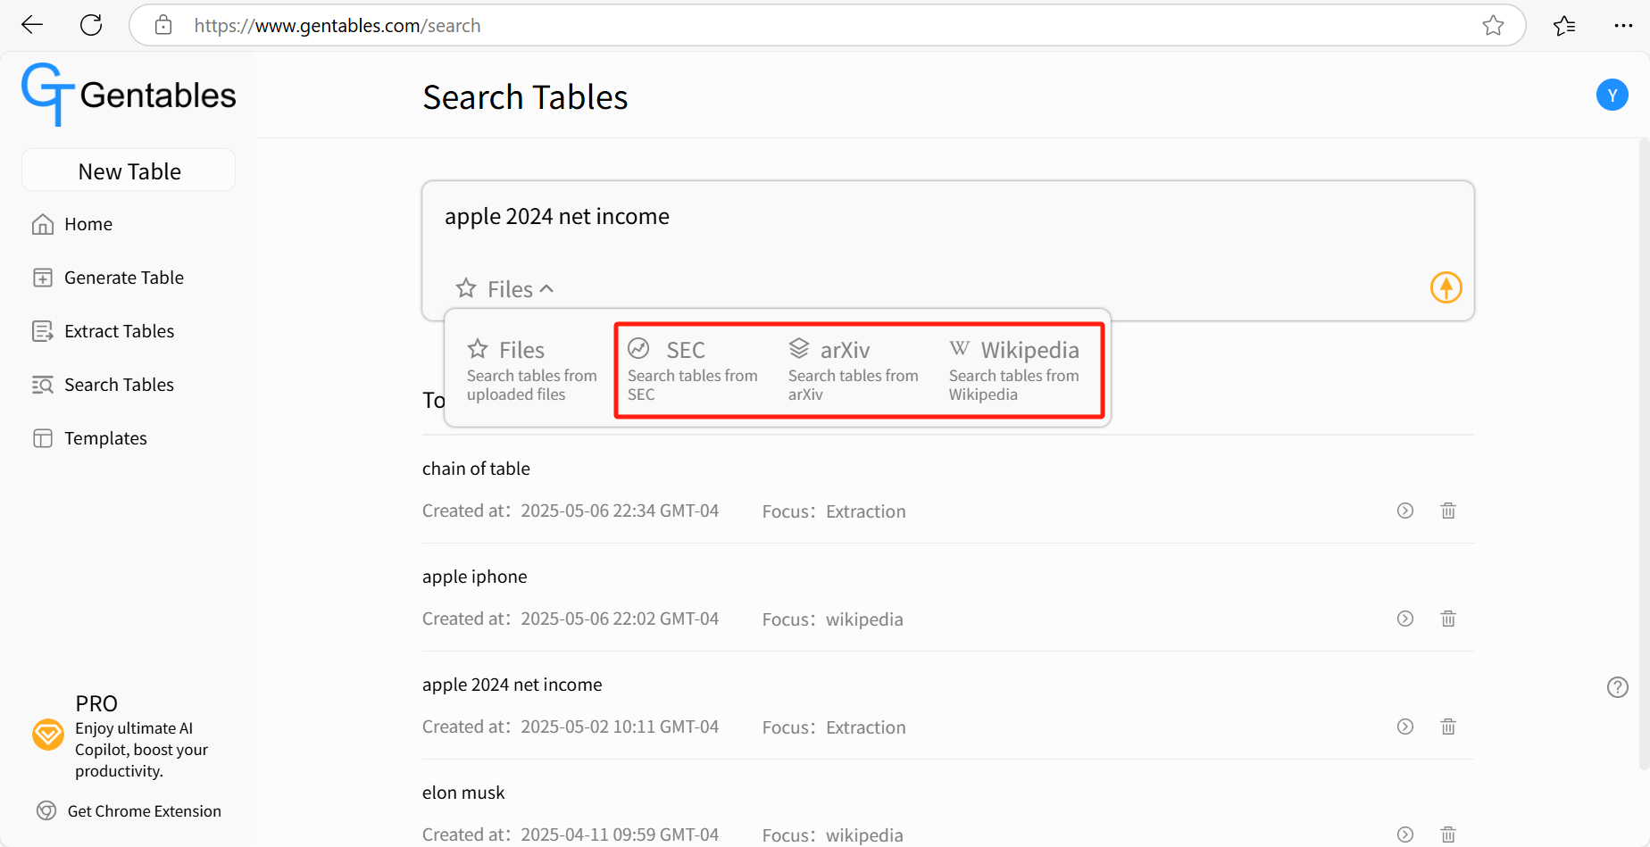Open browser settings and more menu
Screen dimensions: 1650x847
pyautogui.click(x=1623, y=25)
